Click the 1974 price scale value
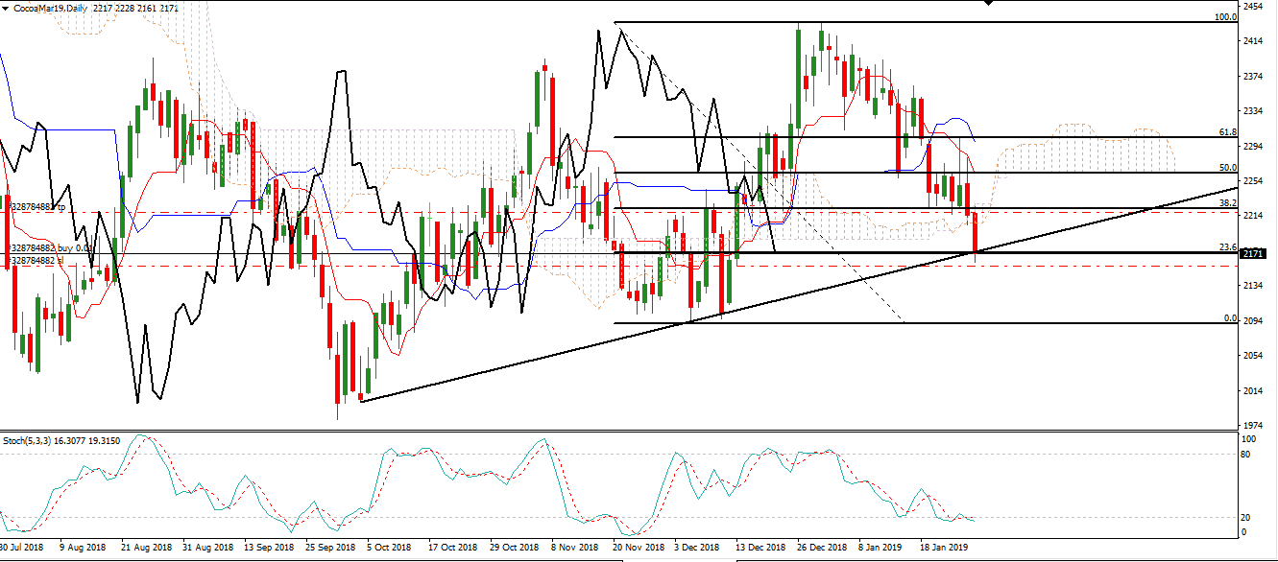Viewport: 1278px width, 562px height. (1253, 425)
